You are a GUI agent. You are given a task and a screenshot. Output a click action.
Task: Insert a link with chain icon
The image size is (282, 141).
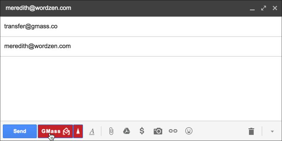173,131
